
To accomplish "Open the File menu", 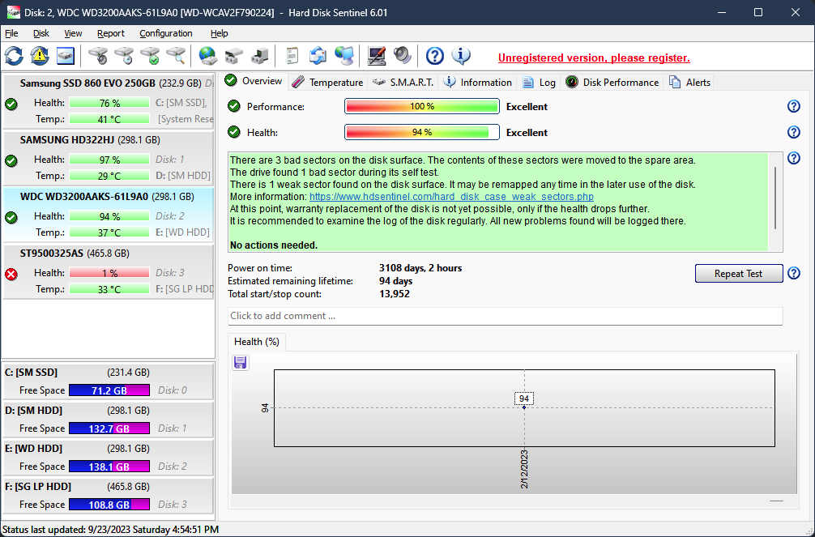I will [x=11, y=33].
